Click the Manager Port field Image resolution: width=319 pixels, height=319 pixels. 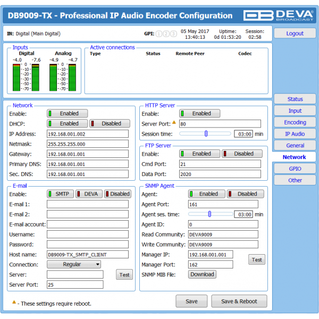[x=211, y=264]
